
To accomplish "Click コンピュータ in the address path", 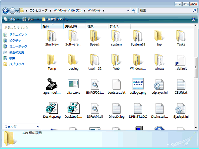I will (38, 10).
